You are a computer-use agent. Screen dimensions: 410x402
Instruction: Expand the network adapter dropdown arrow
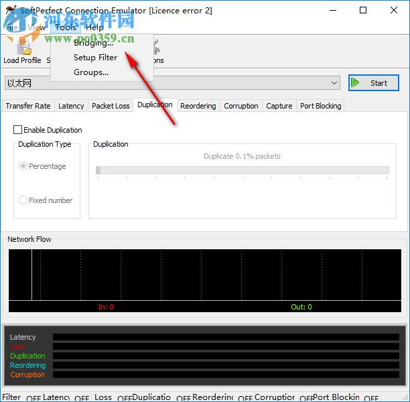click(x=334, y=83)
